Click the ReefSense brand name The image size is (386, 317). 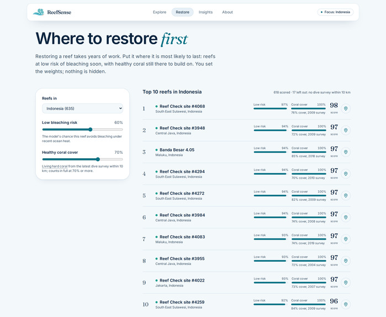(x=59, y=12)
